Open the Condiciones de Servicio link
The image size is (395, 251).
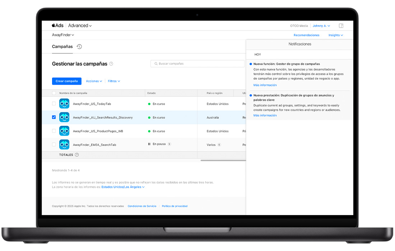[142, 206]
